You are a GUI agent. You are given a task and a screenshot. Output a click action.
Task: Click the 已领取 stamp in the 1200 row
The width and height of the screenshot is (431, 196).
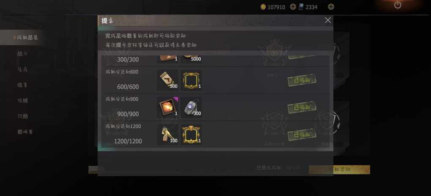302,135
